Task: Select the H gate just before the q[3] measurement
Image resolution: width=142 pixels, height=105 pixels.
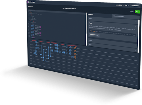Action: (x=72, y=57)
